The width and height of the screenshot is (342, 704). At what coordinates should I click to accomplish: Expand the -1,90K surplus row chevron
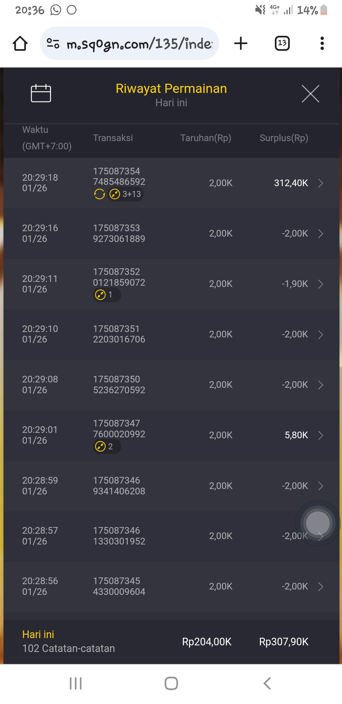tap(320, 284)
